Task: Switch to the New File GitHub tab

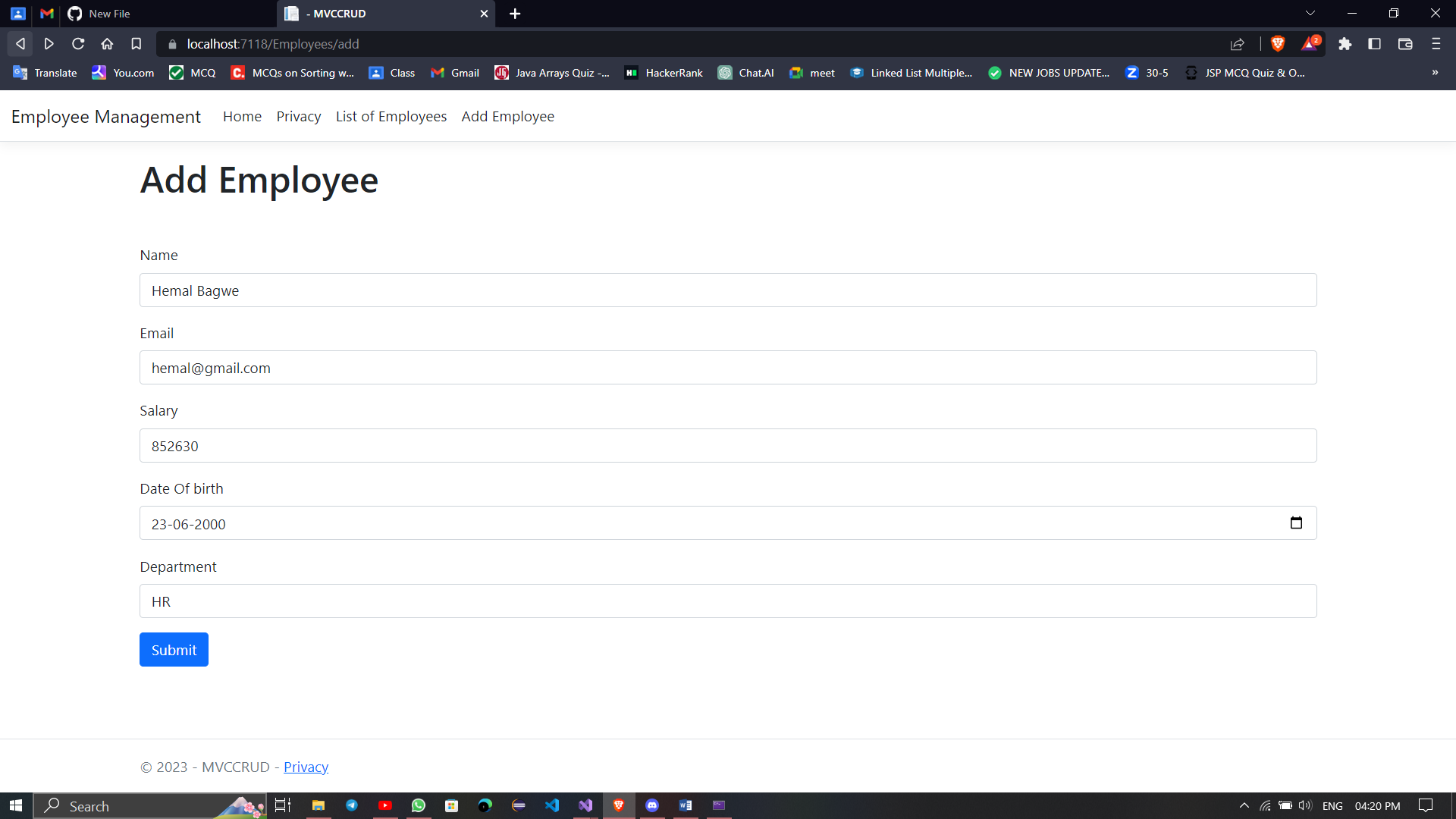Action: [168, 14]
